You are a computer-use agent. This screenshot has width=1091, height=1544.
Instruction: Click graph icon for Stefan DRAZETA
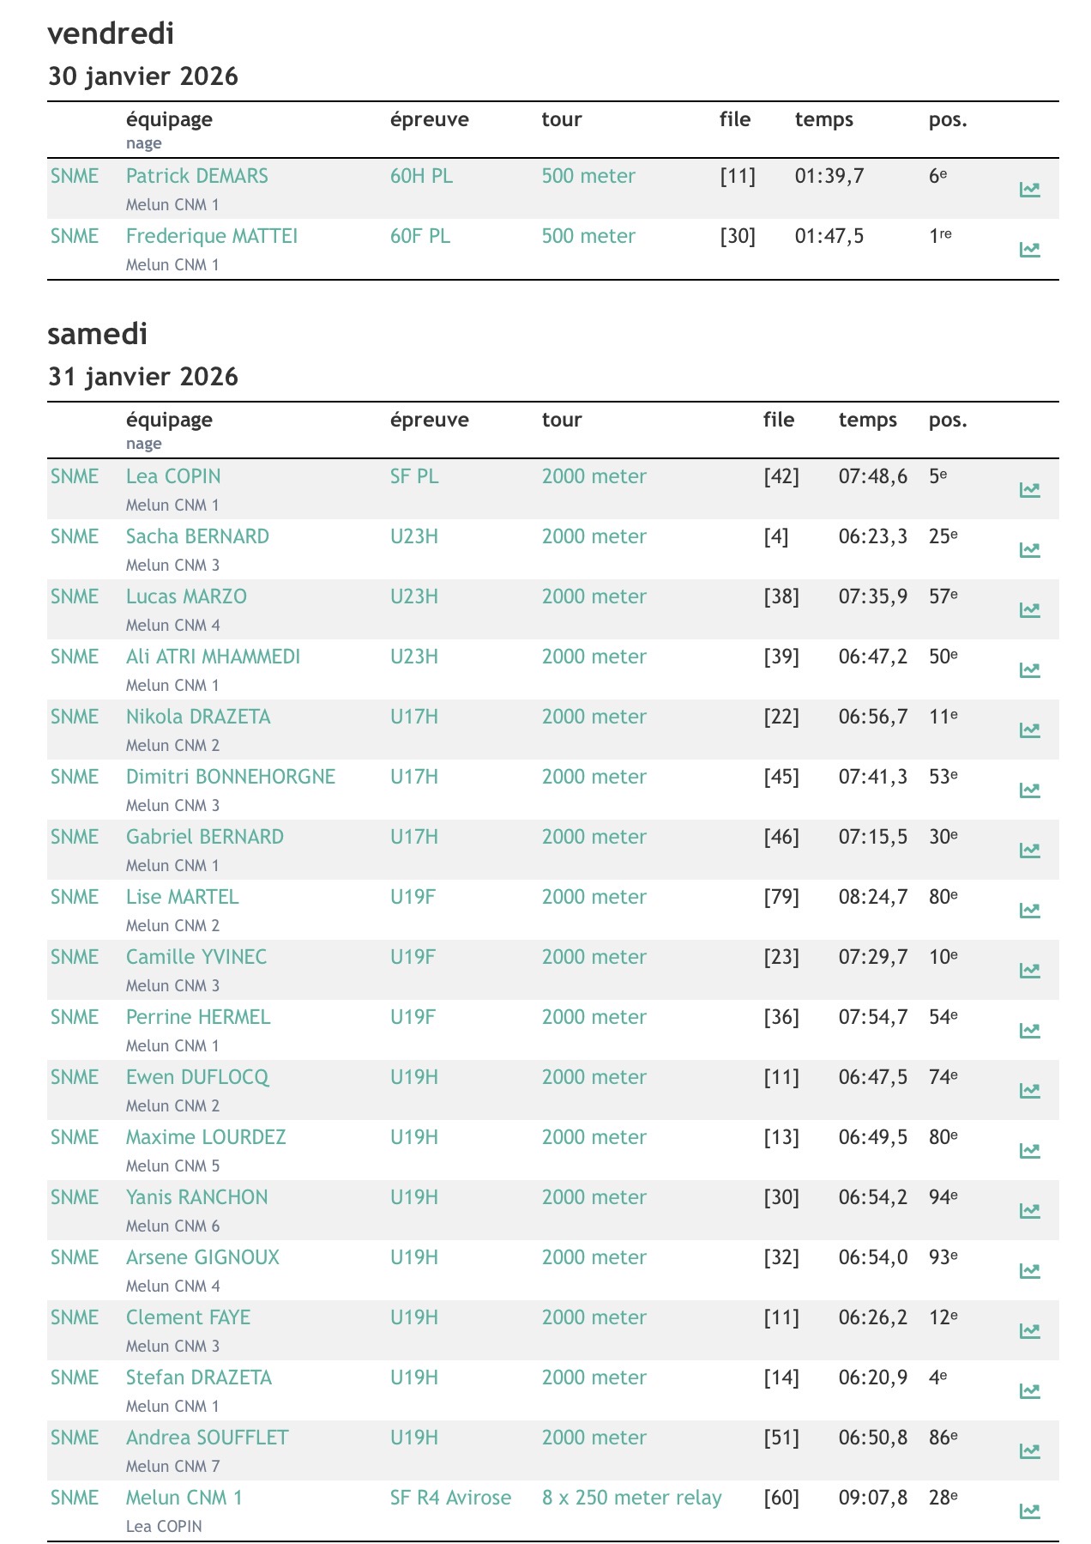click(x=1029, y=1391)
